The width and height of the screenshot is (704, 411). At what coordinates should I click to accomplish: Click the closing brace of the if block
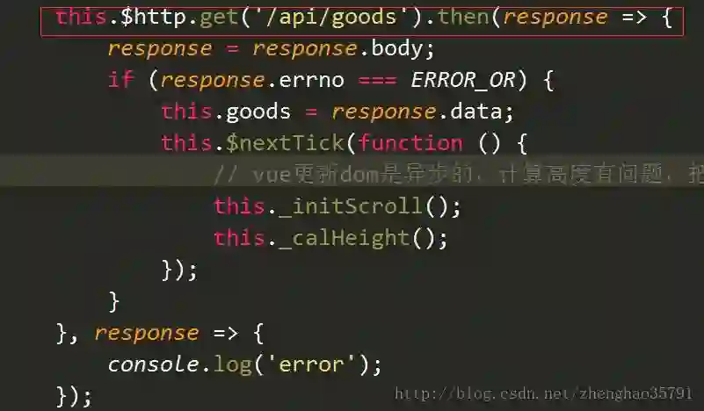[x=114, y=301]
